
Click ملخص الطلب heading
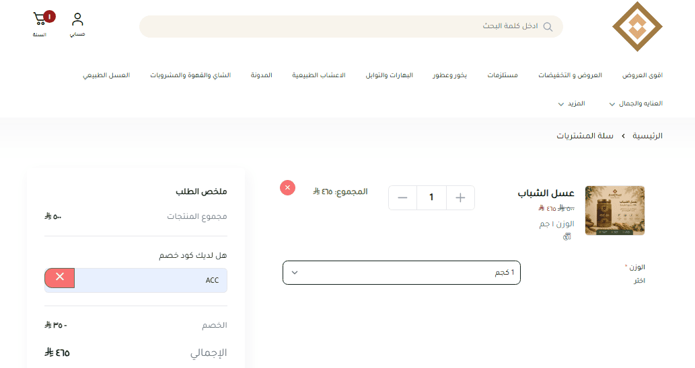tap(201, 191)
